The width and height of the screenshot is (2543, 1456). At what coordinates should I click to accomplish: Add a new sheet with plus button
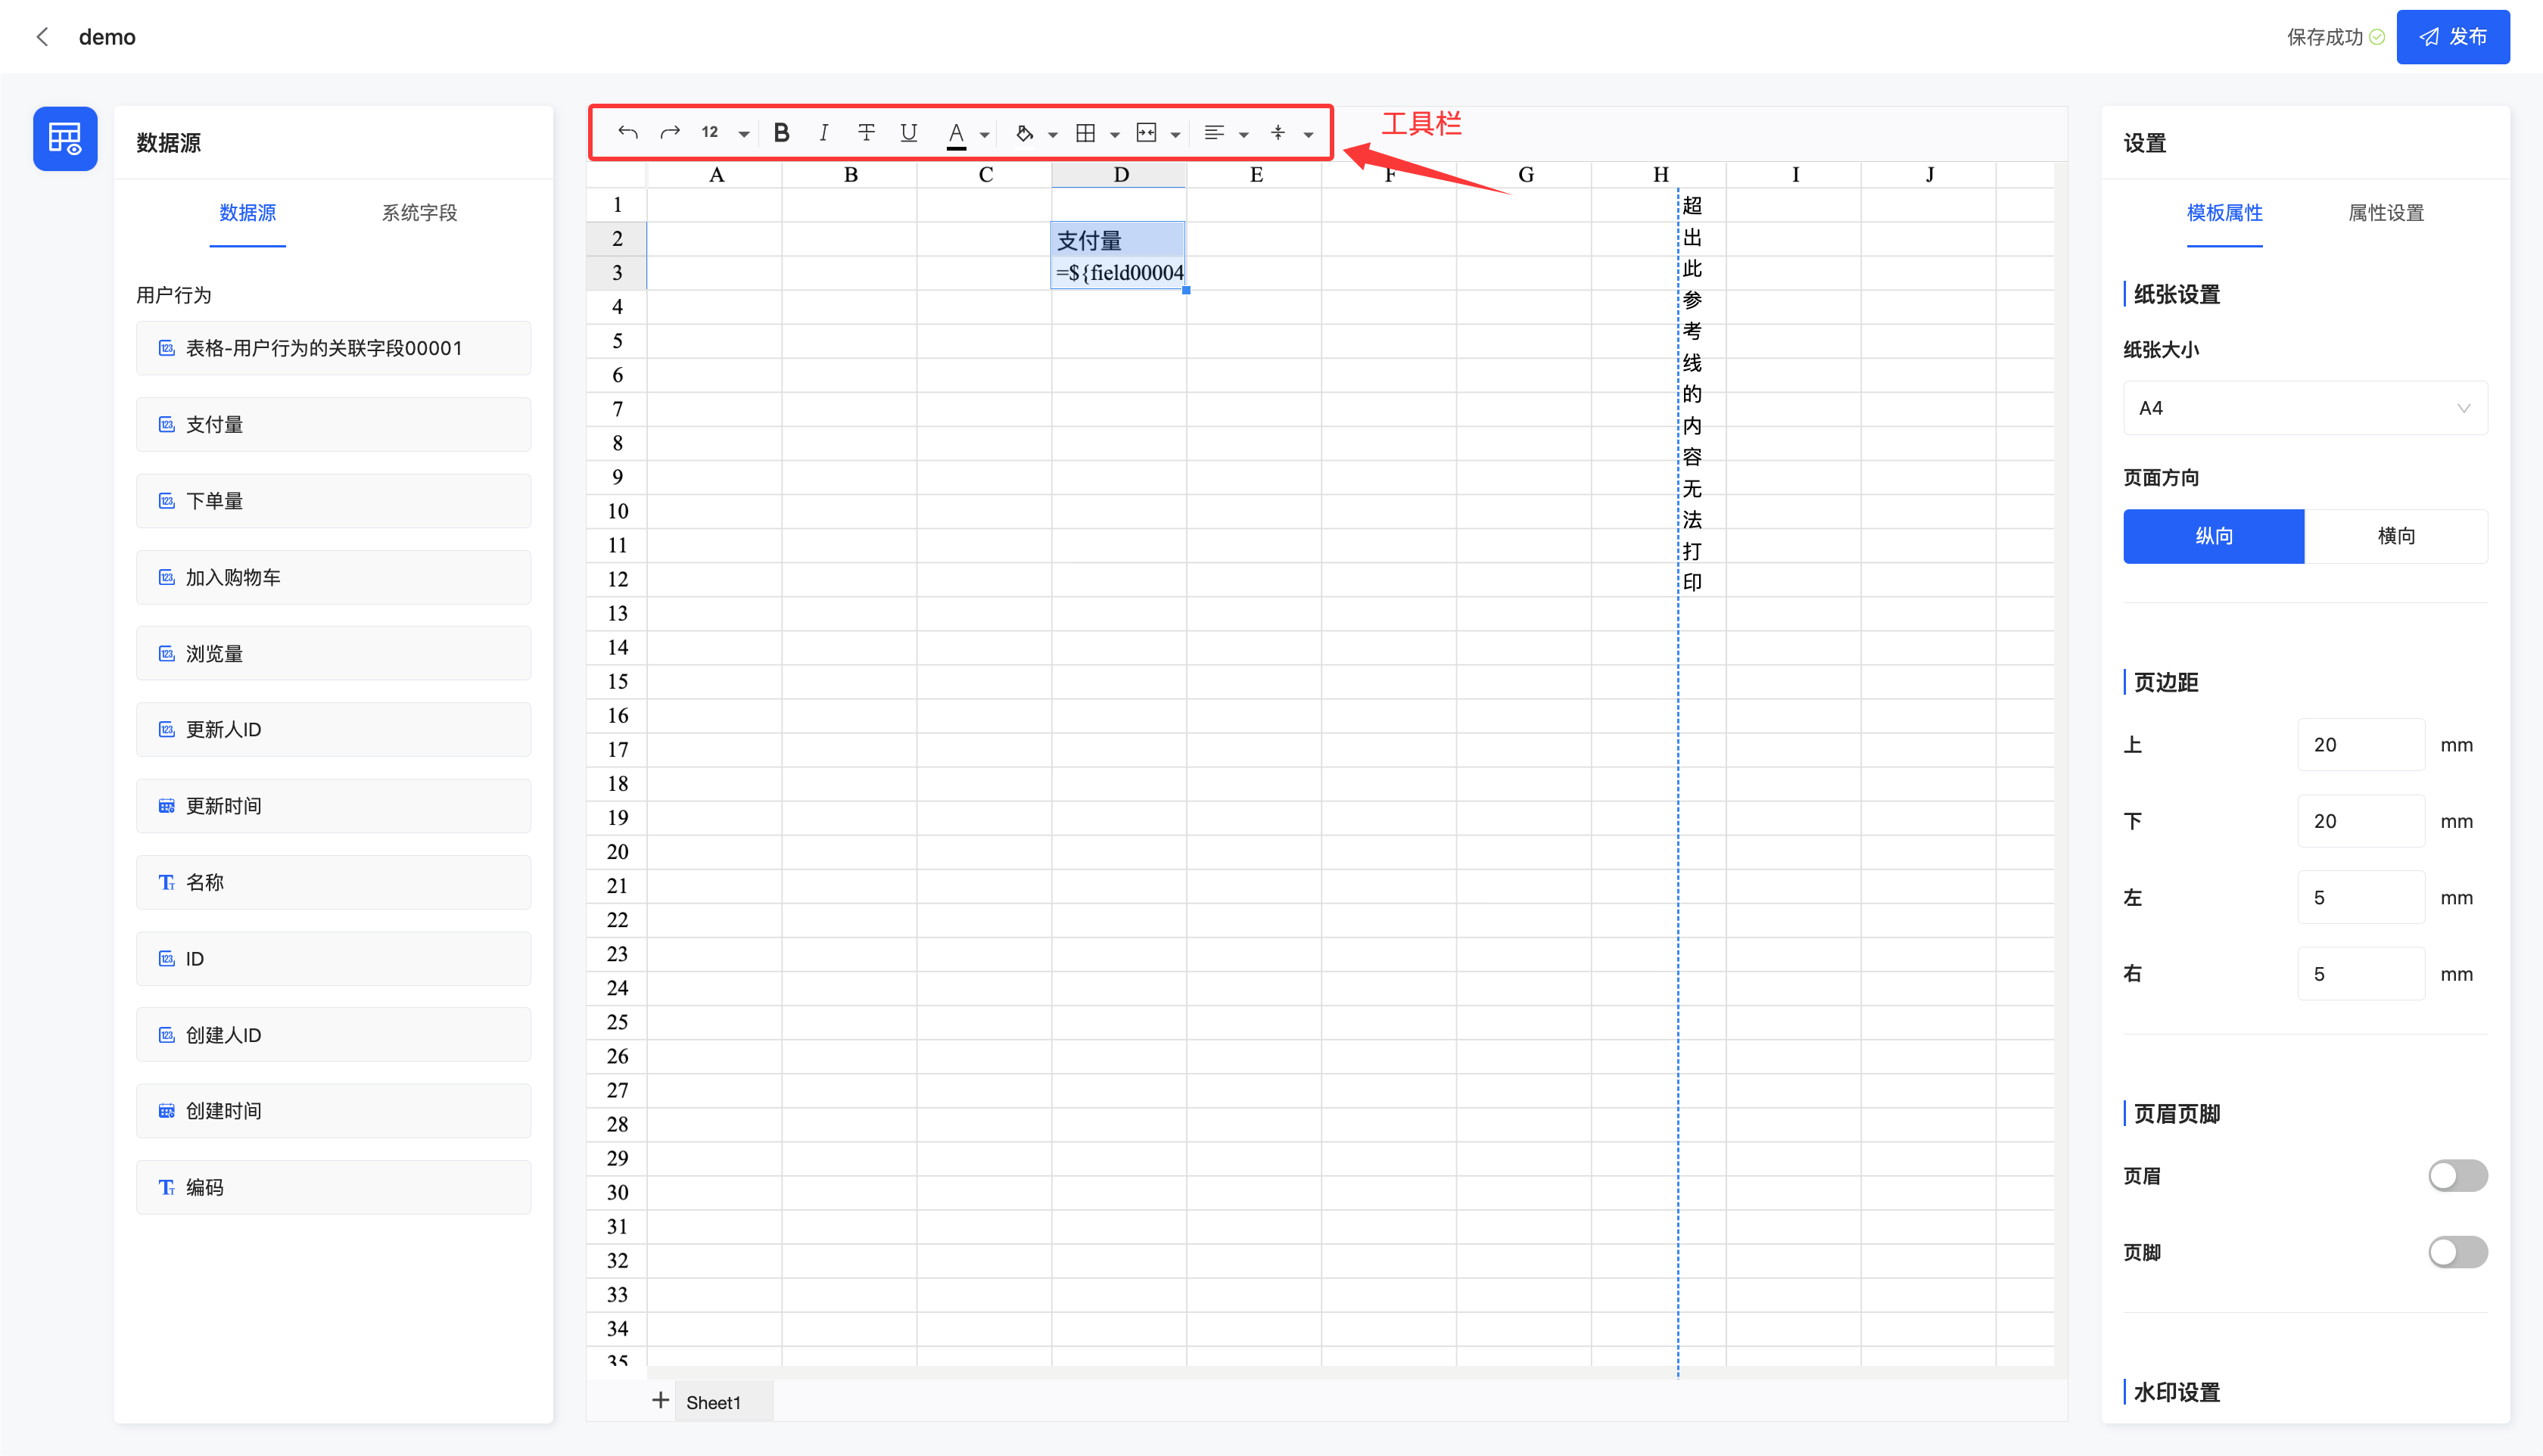660,1401
